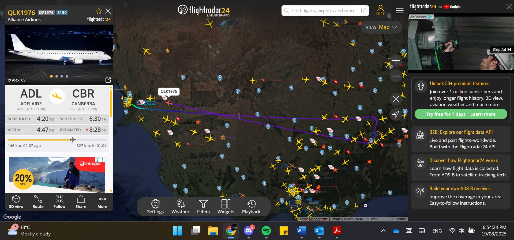Favorite flight QLK1976 with the star icon

[x=99, y=11]
